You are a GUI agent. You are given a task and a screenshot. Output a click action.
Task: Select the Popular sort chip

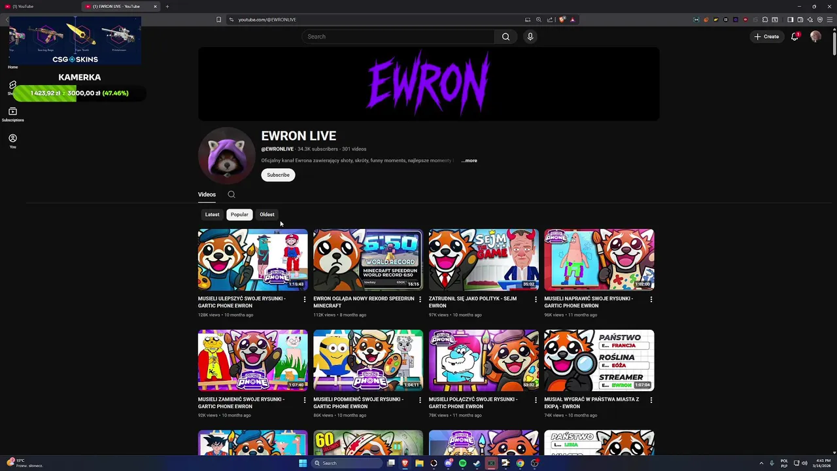(239, 215)
